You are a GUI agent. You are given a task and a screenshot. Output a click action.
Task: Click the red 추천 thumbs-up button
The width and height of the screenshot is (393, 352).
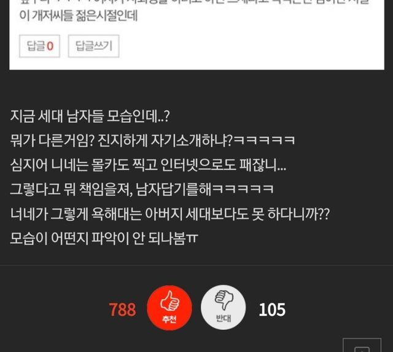[169, 308]
